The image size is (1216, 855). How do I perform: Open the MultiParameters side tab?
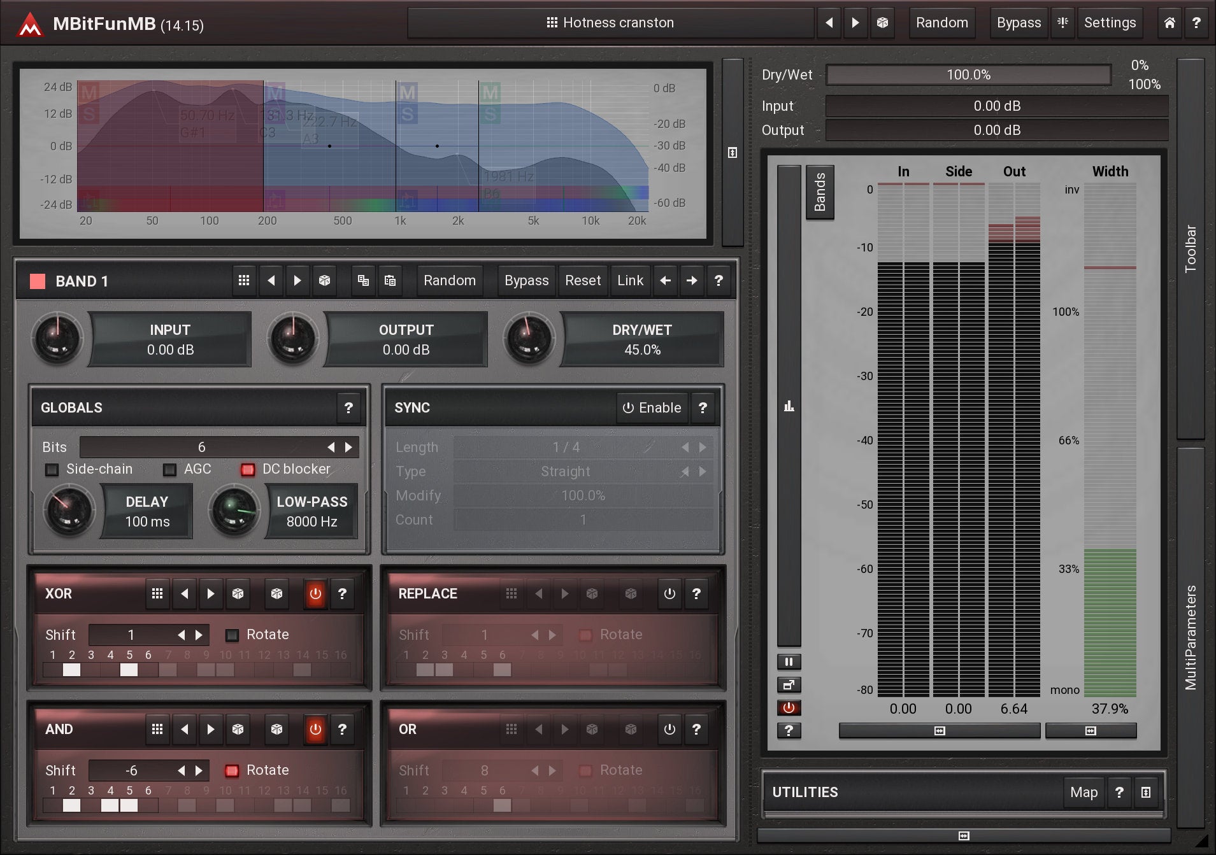click(x=1190, y=637)
